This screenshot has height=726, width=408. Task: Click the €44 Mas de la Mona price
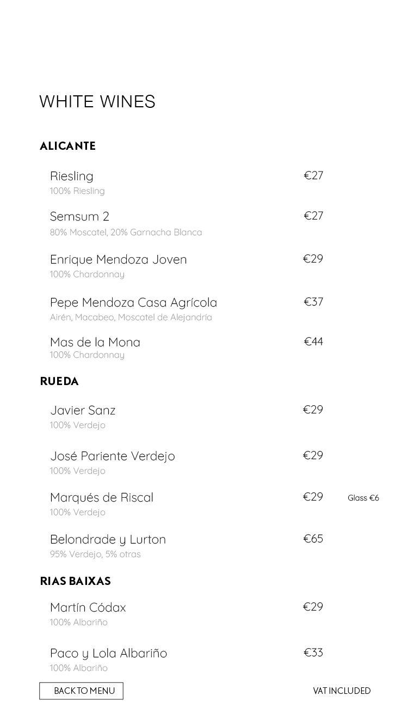coord(313,341)
